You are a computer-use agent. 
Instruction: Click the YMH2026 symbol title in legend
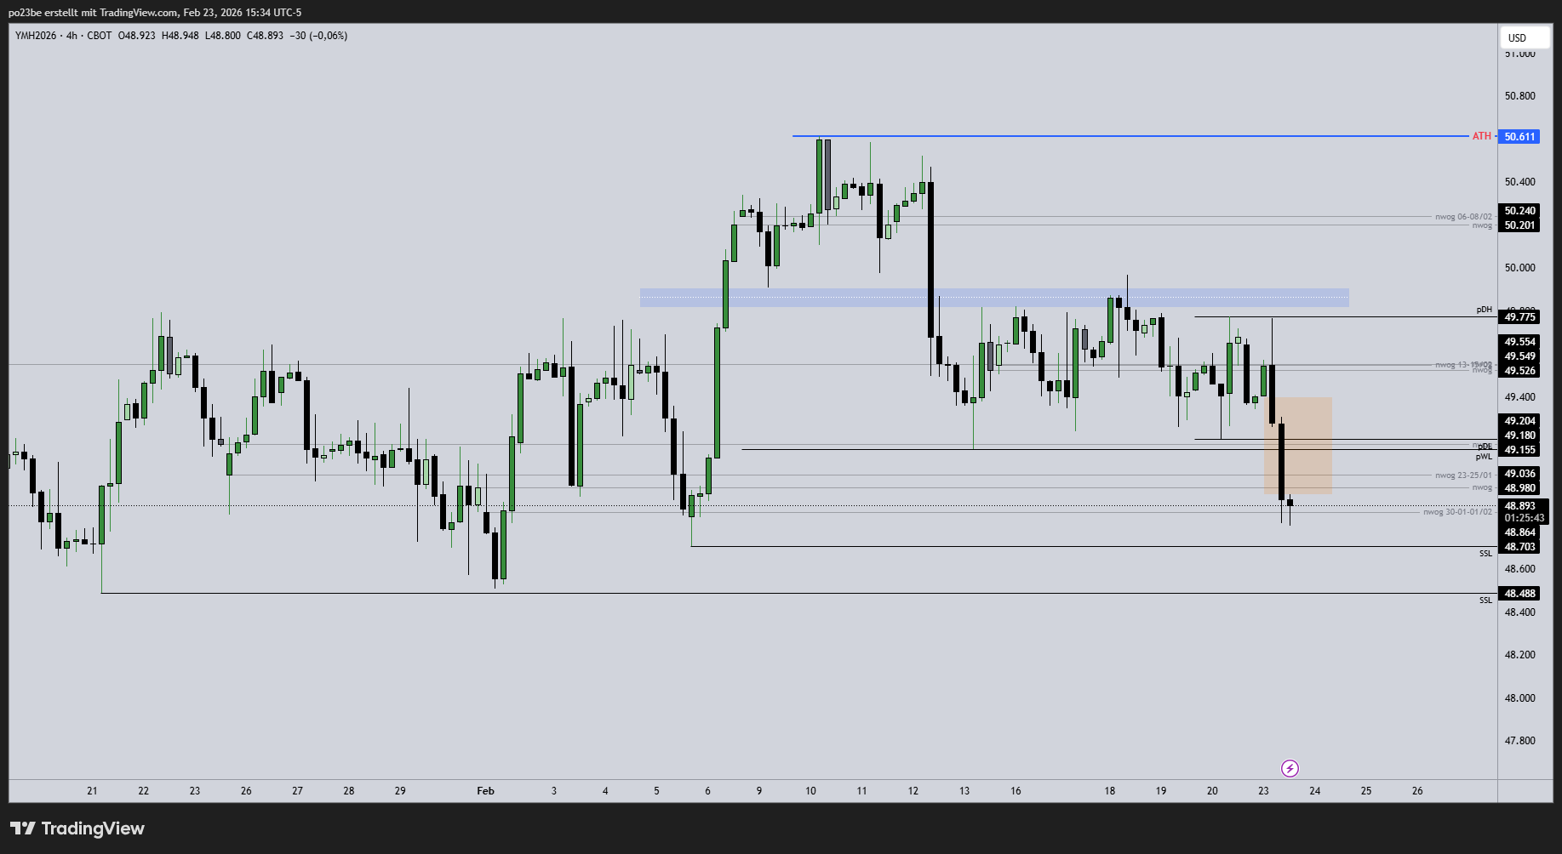pyautogui.click(x=36, y=36)
